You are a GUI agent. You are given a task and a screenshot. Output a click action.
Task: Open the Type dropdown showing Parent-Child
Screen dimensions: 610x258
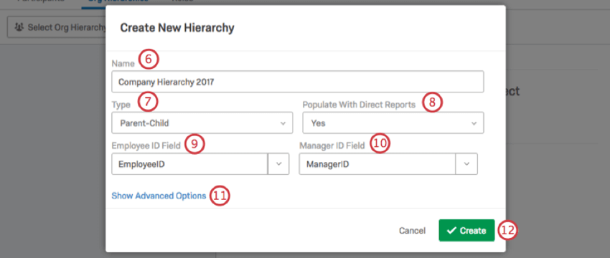(x=202, y=123)
